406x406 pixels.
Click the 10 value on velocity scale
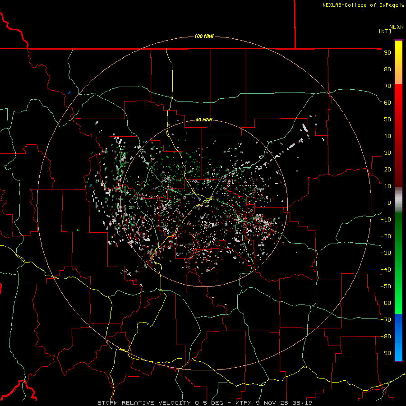[388, 186]
